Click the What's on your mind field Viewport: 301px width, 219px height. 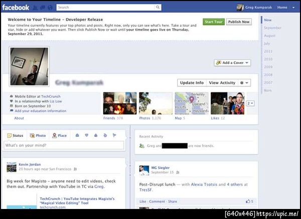tap(64, 145)
